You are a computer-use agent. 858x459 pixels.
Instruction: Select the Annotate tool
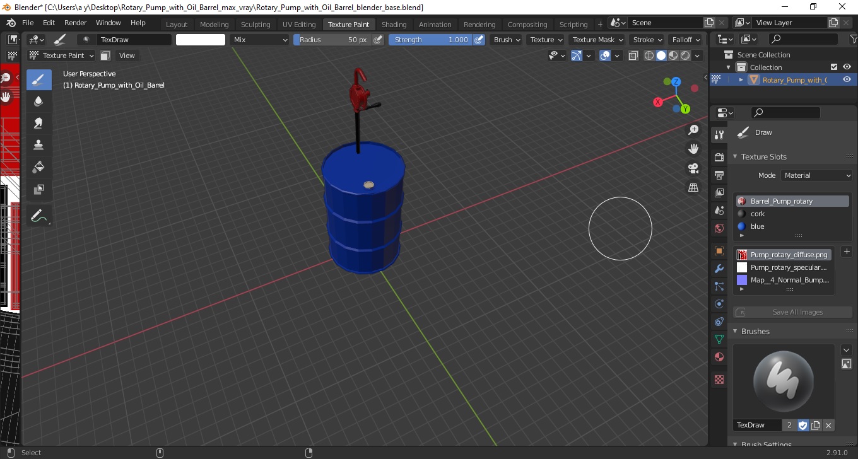38,216
